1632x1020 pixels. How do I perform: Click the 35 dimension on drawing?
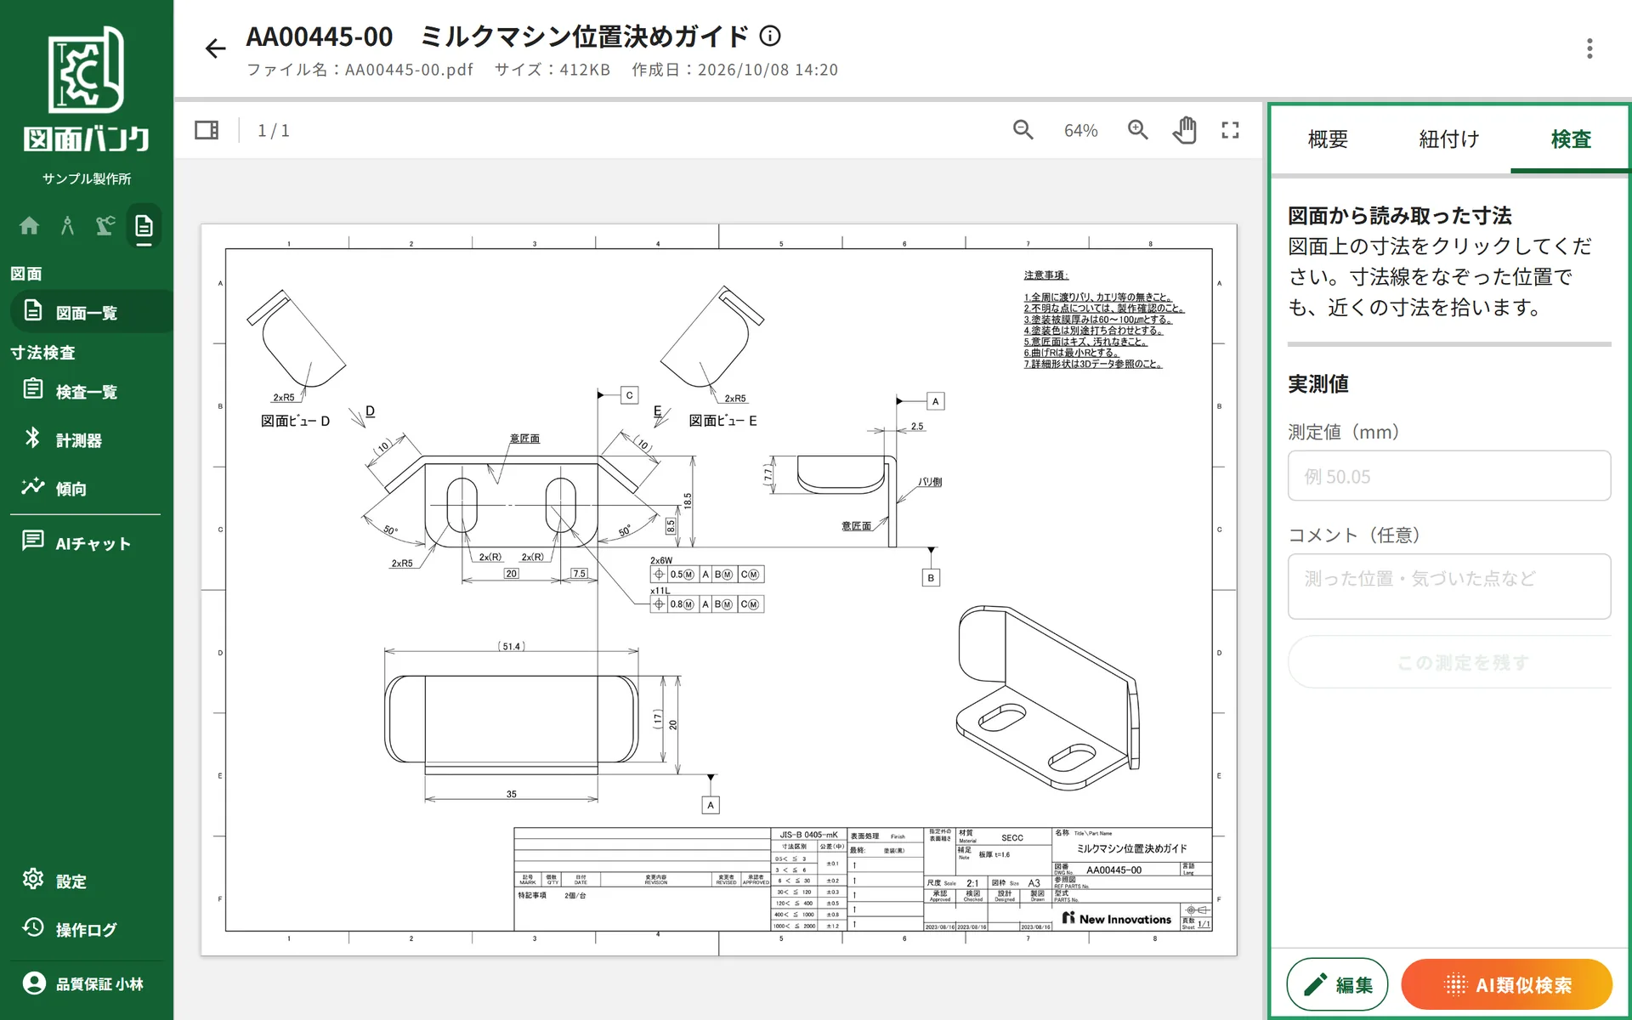coord(512,794)
